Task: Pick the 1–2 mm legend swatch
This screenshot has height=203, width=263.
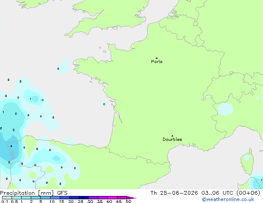Action: [26, 198]
